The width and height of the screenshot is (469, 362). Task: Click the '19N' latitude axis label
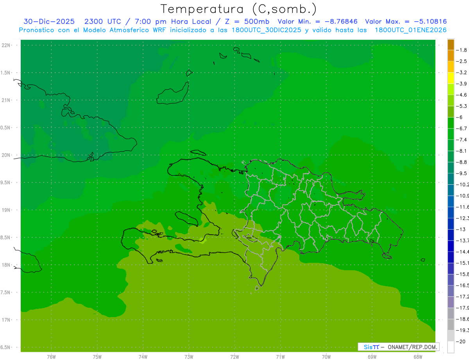coord(6,210)
